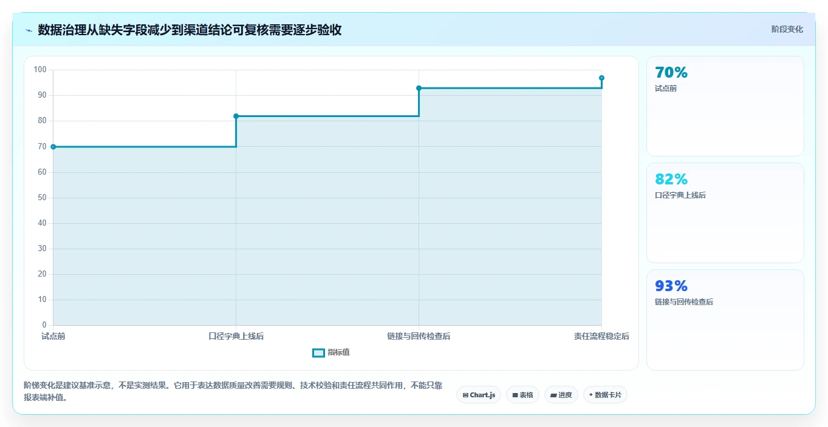Image resolution: width=828 pixels, height=427 pixels.
Task: Click the y-axis tick label 50
Action: (x=42, y=198)
